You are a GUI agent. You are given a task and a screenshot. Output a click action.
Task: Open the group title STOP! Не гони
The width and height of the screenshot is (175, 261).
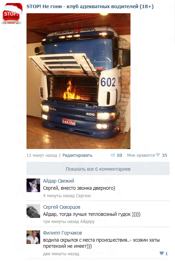90,6
